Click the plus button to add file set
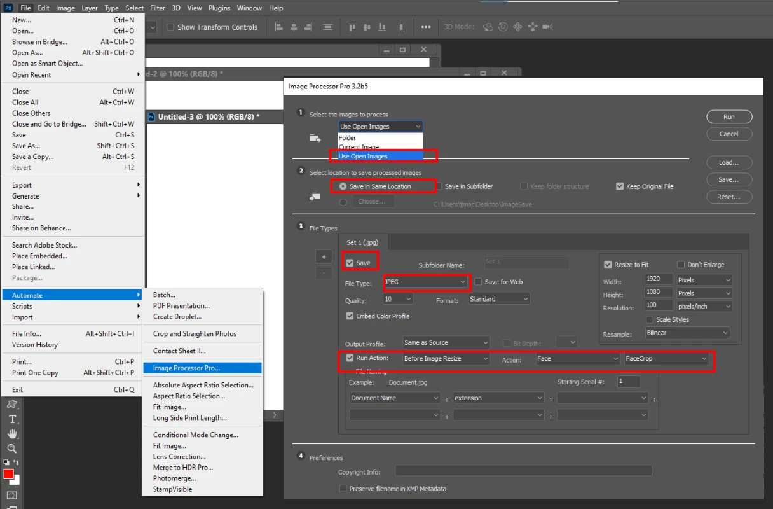Viewport: 773px width, 509px height. pos(324,257)
